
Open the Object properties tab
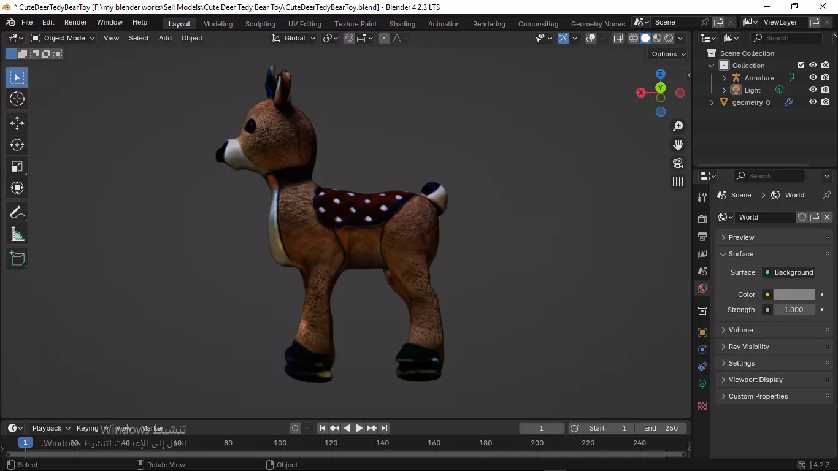pyautogui.click(x=702, y=332)
